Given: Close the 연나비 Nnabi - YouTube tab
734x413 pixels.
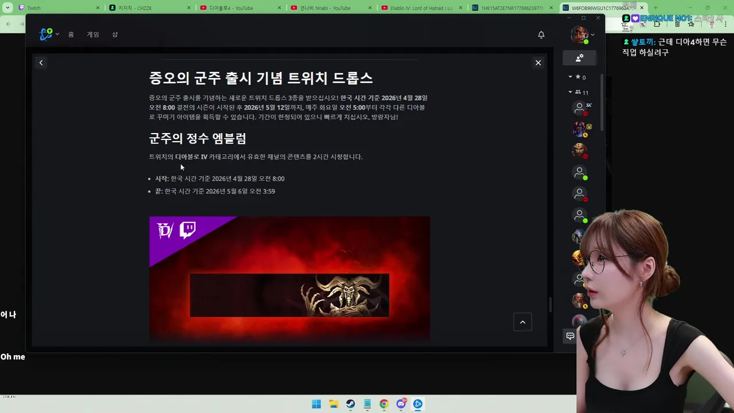Looking at the screenshot, I should (x=370, y=8).
